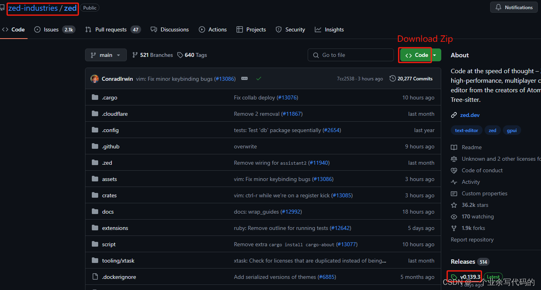Open the #13076 Fix collab deploy link
Viewport: 541px width, 290px height.
287,97
